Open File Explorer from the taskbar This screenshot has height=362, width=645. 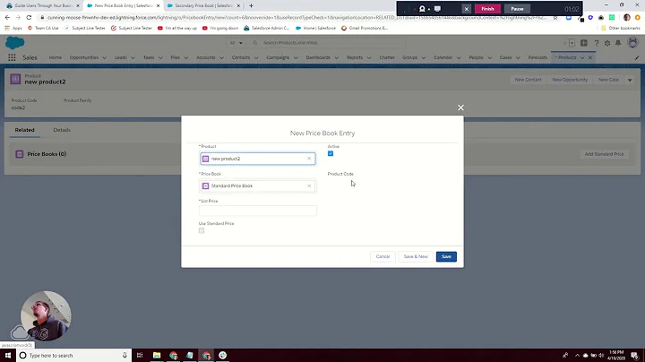(157, 355)
